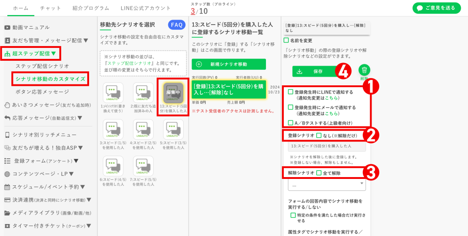Click the FAQ badge
Image resolution: width=468 pixels, height=236 pixels.
tap(177, 25)
